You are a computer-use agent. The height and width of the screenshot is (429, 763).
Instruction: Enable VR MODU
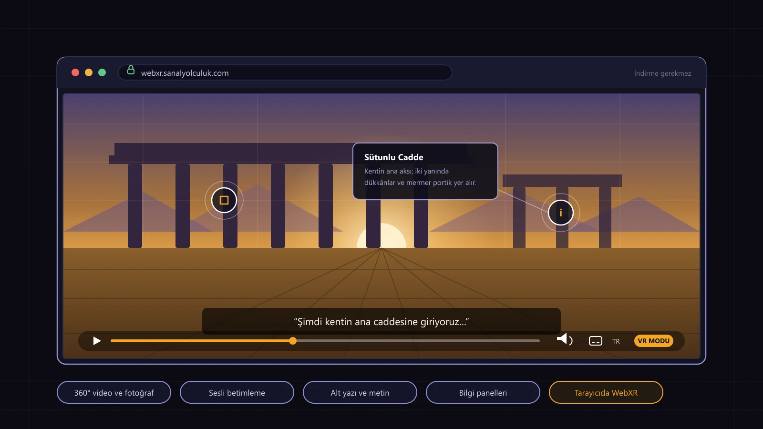(x=654, y=341)
